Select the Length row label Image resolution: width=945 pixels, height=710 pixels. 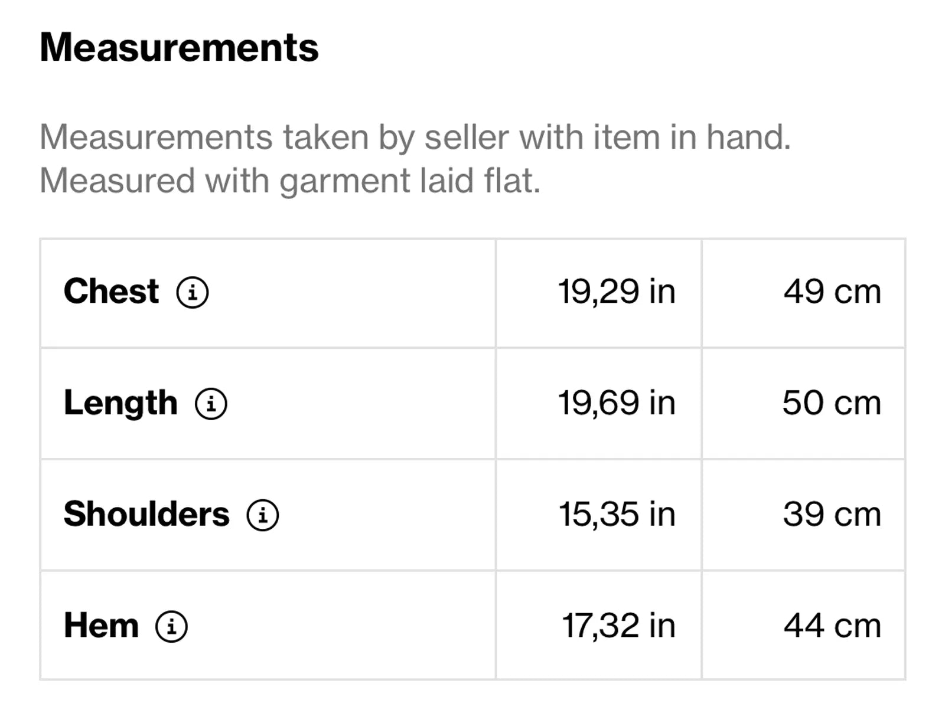pos(120,404)
